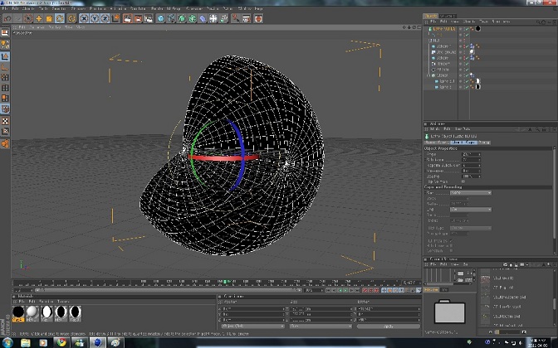Image resolution: width=558 pixels, height=348 pixels.
Task: Click the Position X input field
Action: click(252, 309)
